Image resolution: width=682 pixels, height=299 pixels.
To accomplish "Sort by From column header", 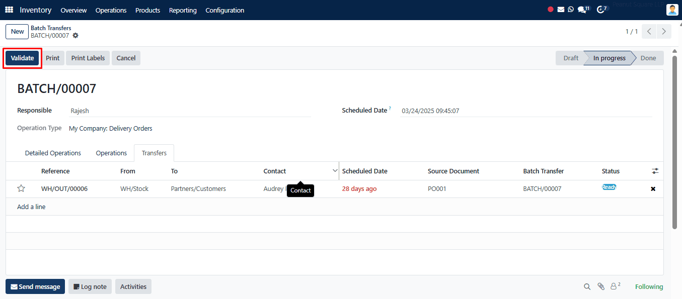I will (x=128, y=171).
